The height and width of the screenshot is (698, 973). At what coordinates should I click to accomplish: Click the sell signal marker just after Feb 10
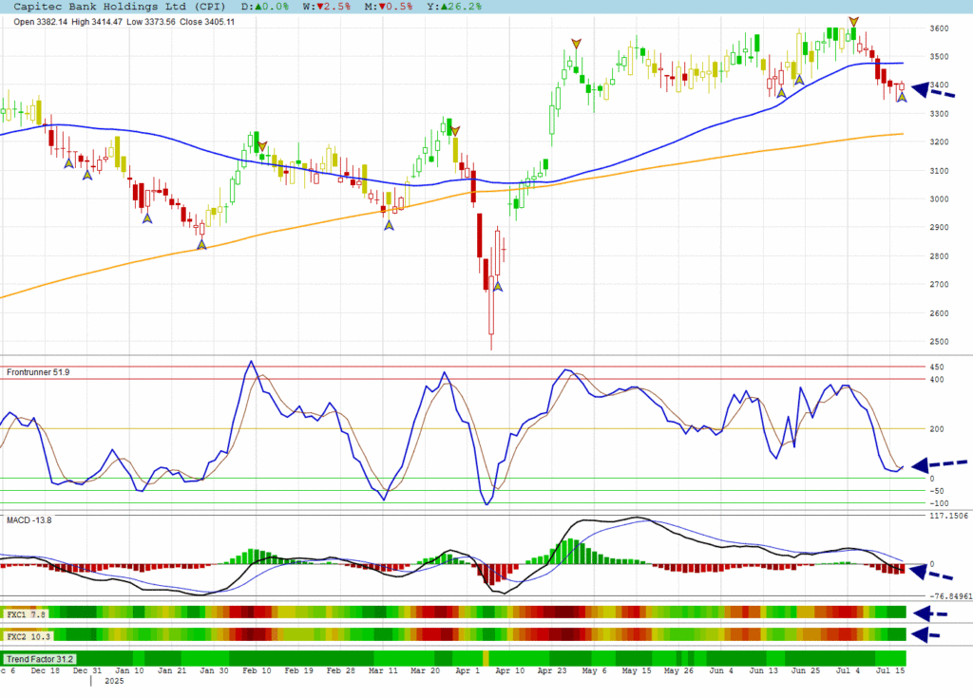(262, 146)
